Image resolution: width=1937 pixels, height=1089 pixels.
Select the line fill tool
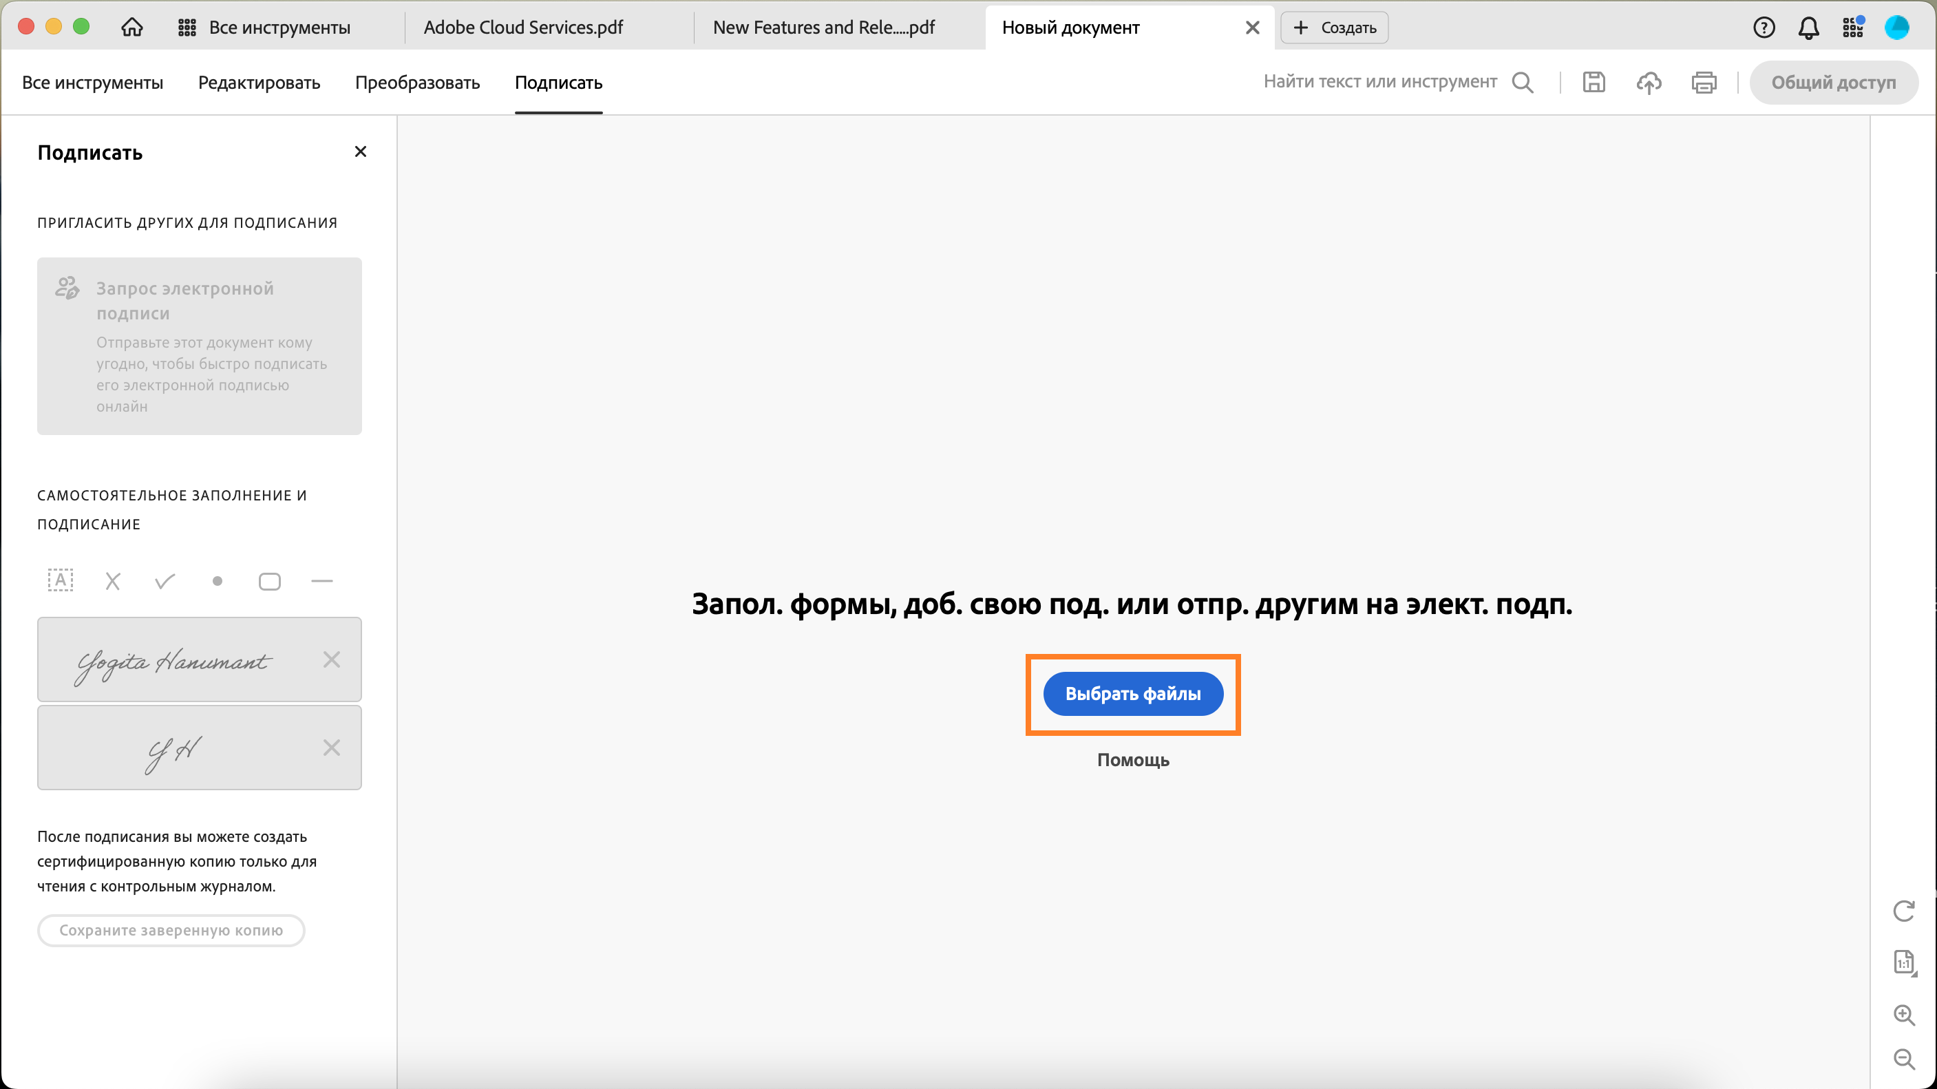[322, 580]
